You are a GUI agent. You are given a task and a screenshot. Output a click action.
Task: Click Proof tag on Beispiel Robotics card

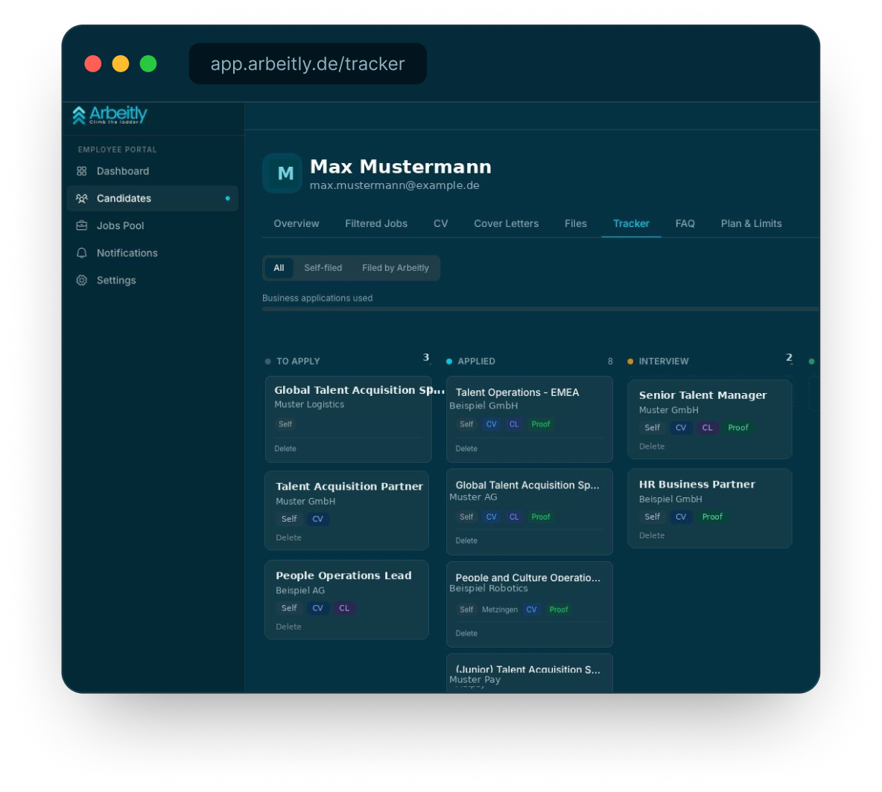pos(559,610)
